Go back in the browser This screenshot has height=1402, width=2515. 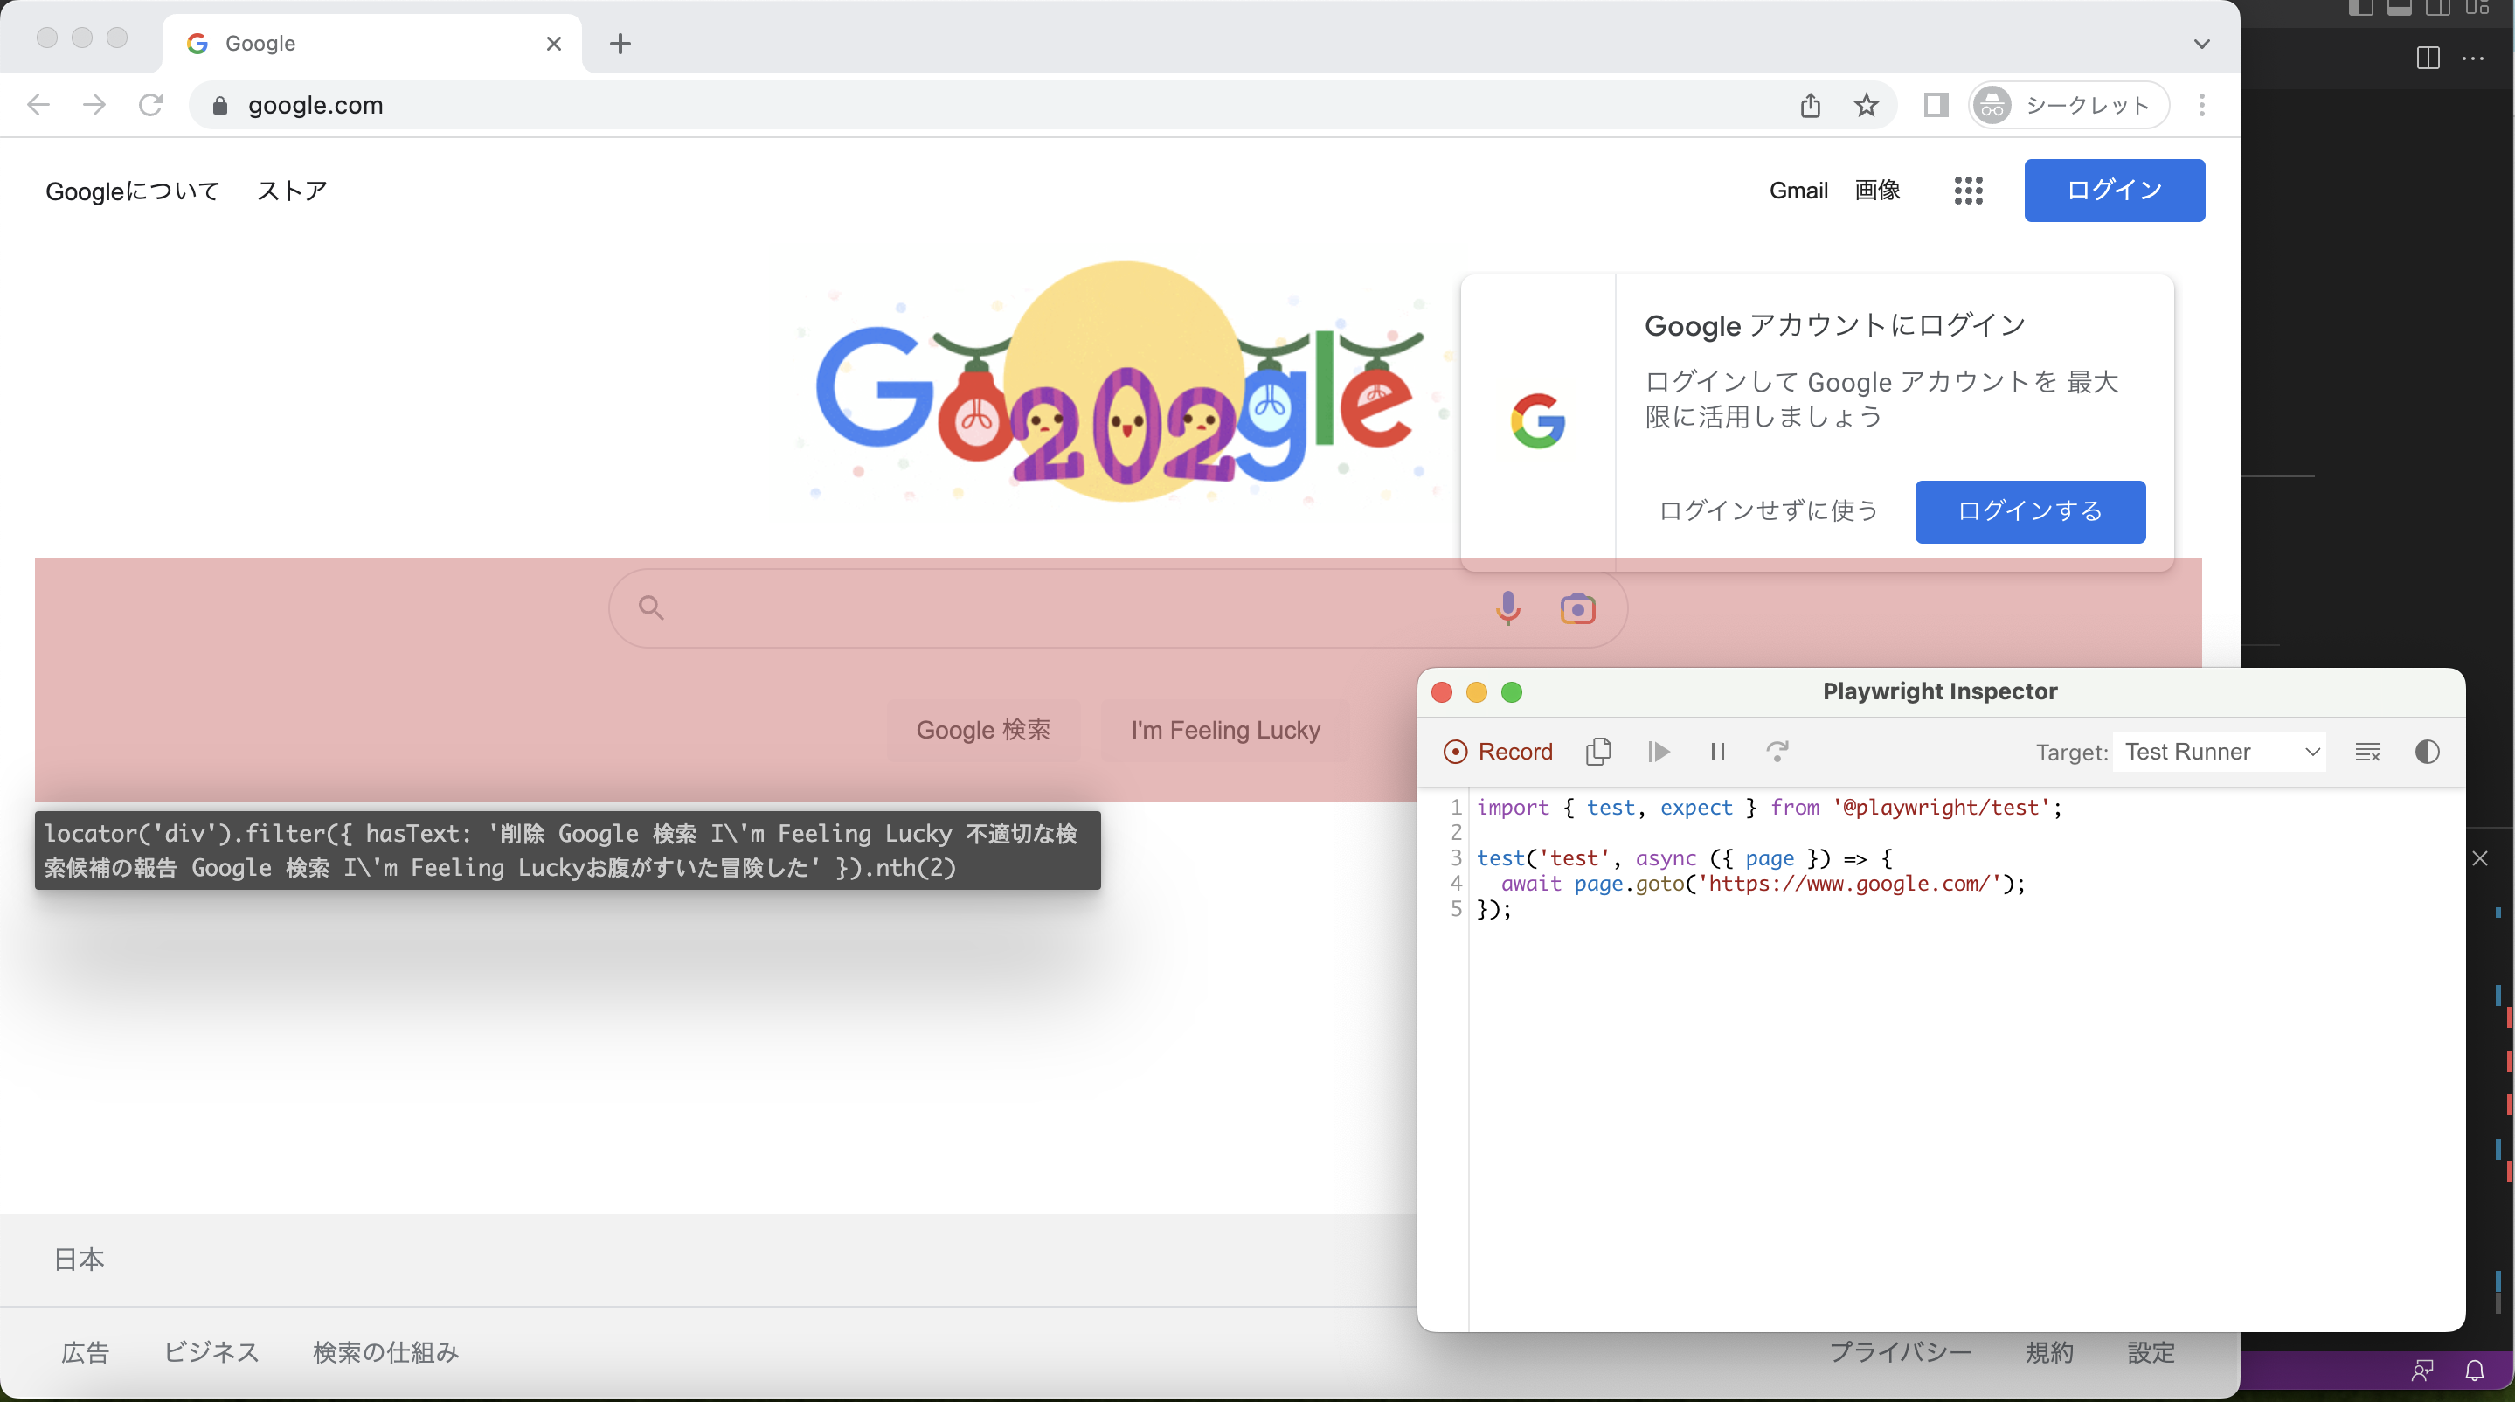38,106
